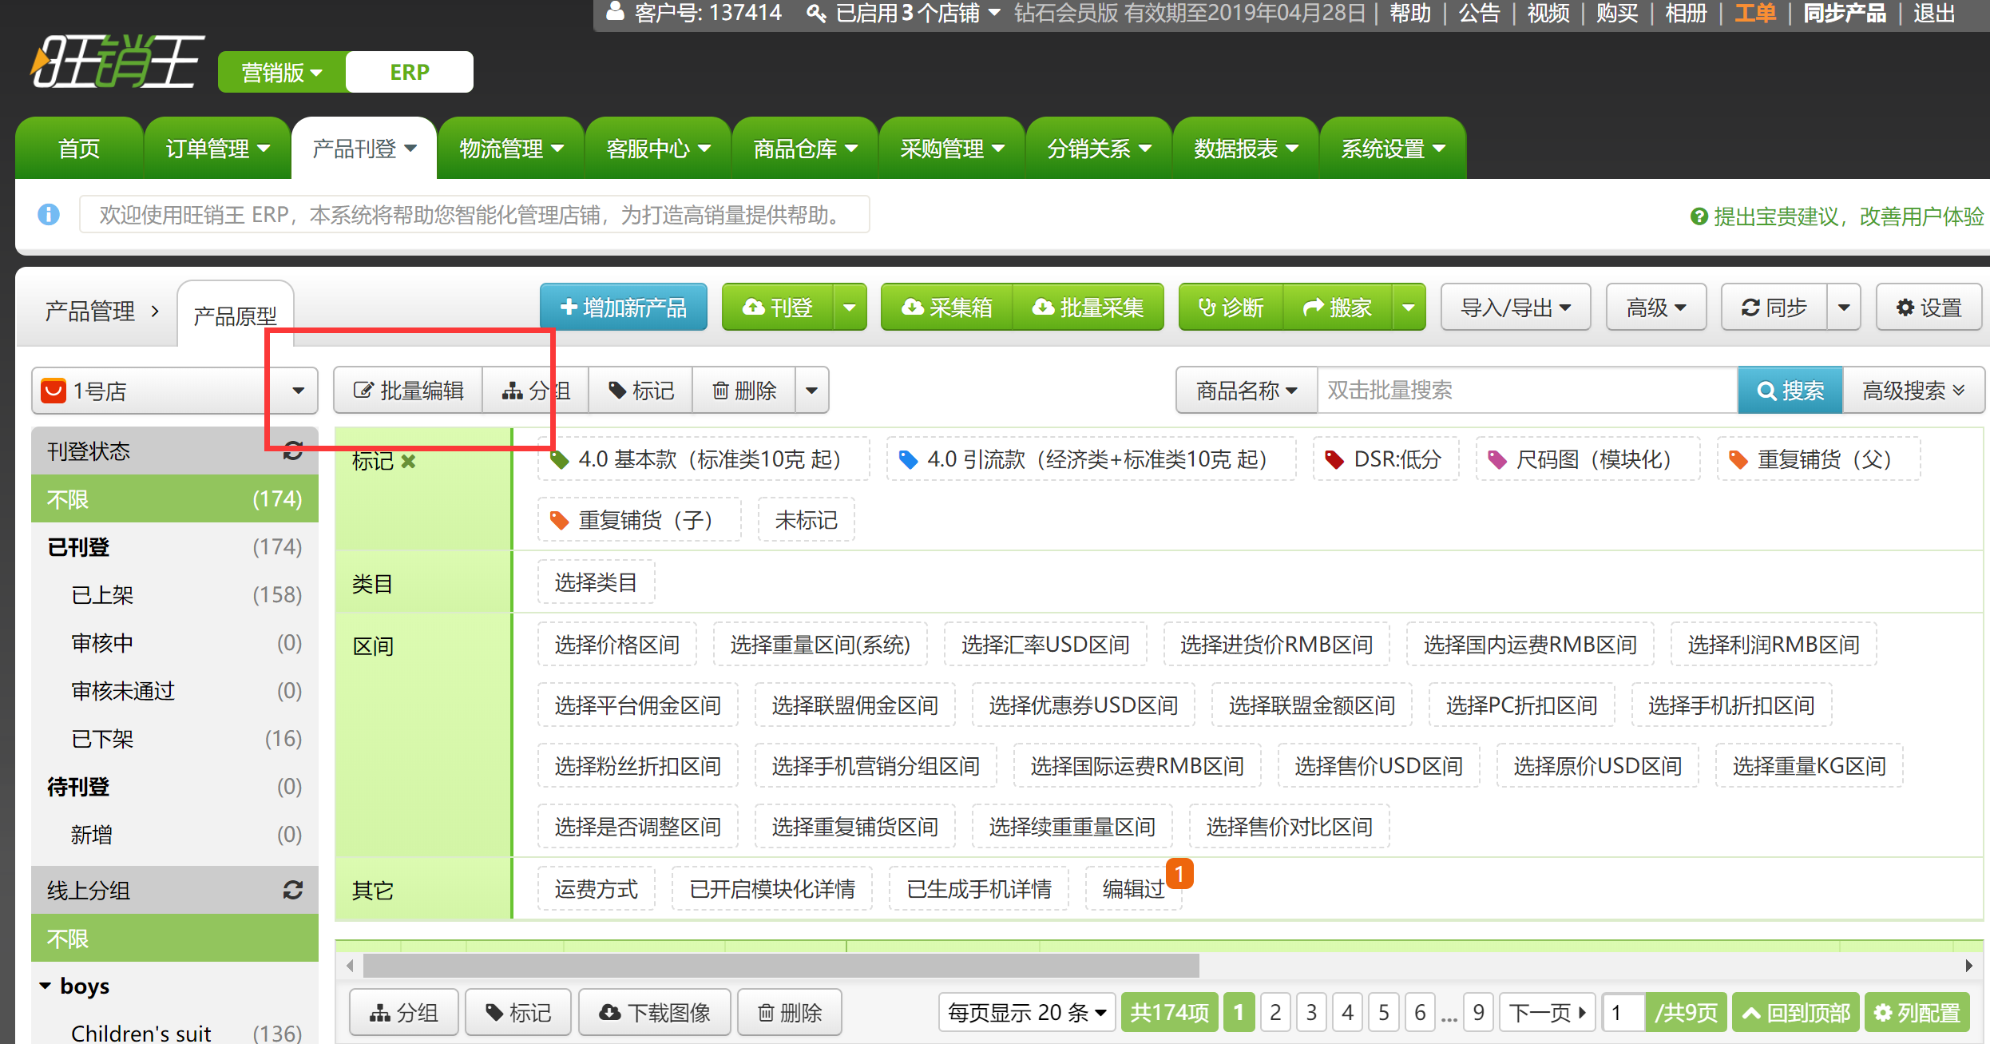Collapse the boys group tree node
This screenshot has height=1044, width=1990.
pyautogui.click(x=46, y=986)
